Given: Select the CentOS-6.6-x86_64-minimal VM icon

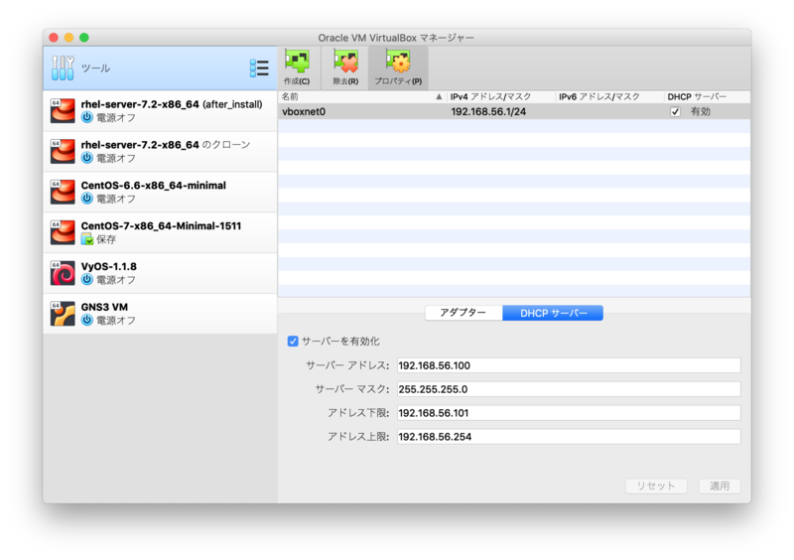Looking at the screenshot, I should click(63, 192).
